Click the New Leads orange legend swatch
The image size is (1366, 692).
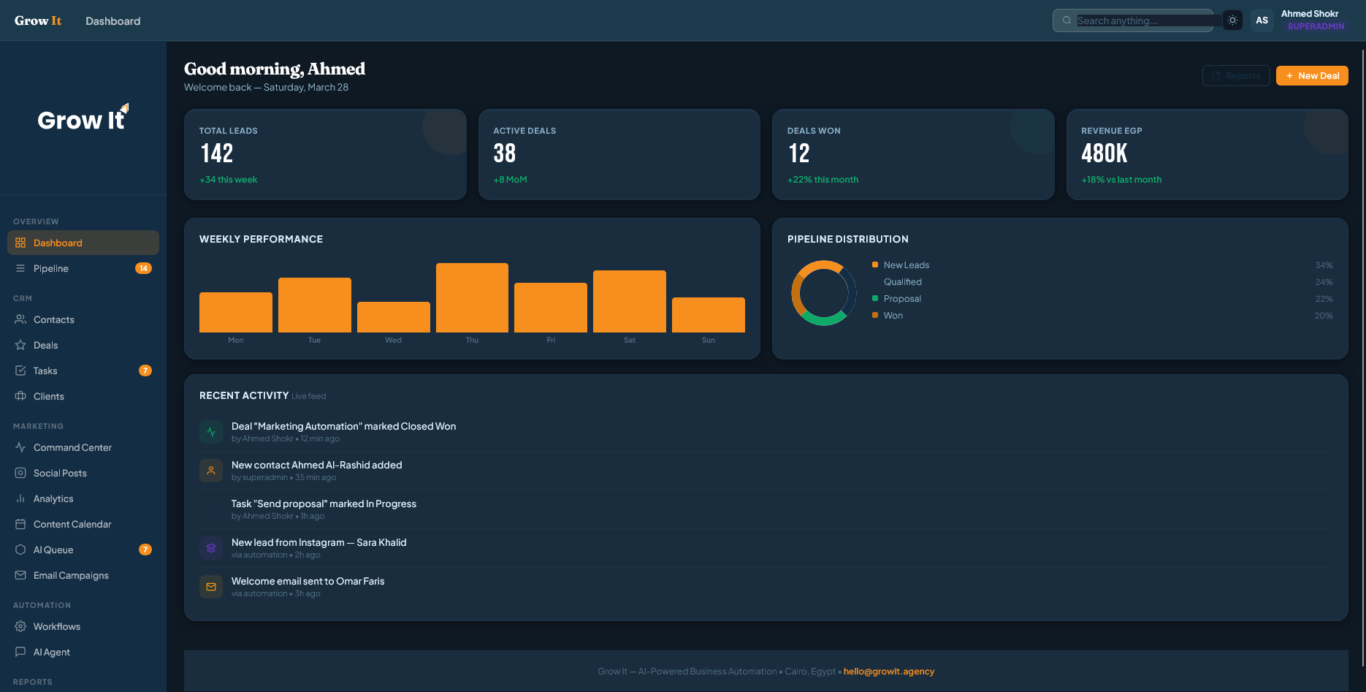[874, 265]
